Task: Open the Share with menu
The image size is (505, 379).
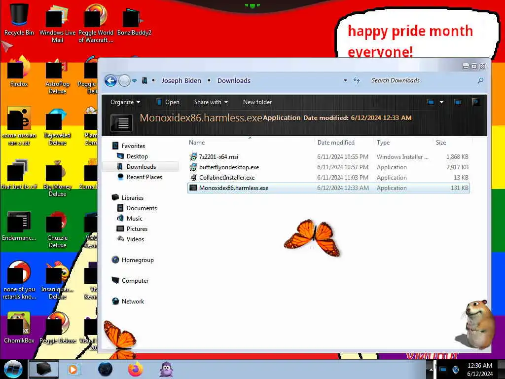Action: 211,102
